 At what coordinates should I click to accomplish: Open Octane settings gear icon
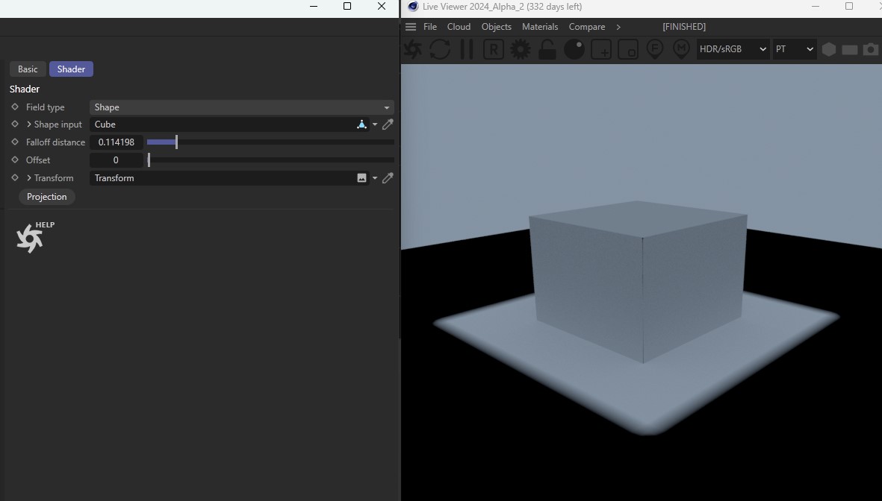tap(521, 49)
